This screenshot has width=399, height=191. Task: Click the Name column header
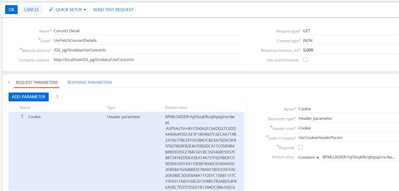pos(25,107)
